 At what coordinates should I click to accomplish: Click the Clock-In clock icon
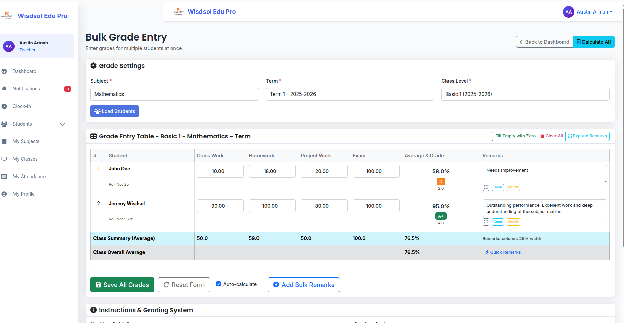[x=4, y=106]
